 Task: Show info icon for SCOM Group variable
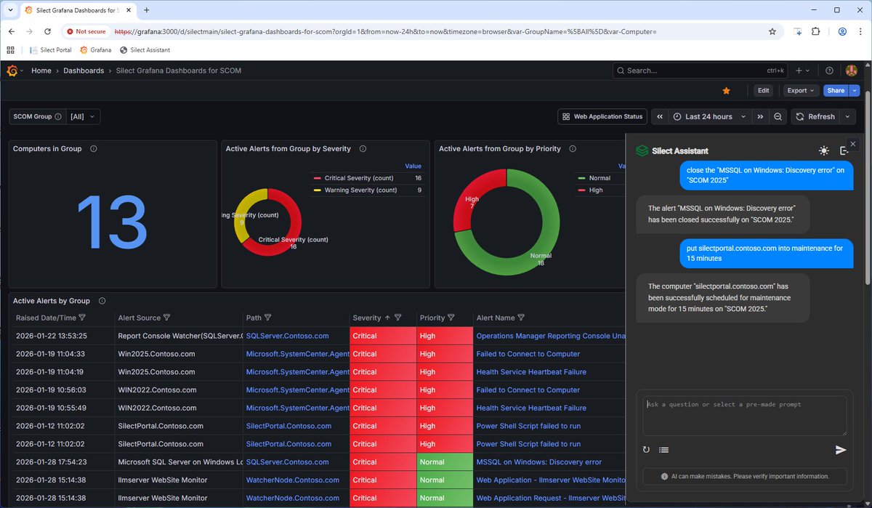coord(57,116)
